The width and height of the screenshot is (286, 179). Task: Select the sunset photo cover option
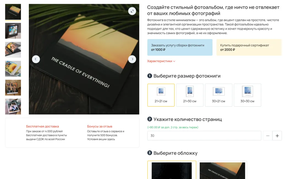point(222,170)
